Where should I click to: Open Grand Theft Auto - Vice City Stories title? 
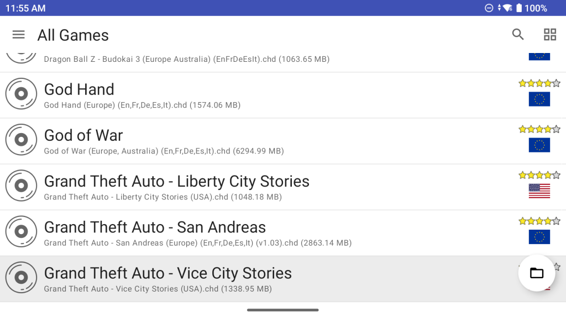click(x=168, y=273)
